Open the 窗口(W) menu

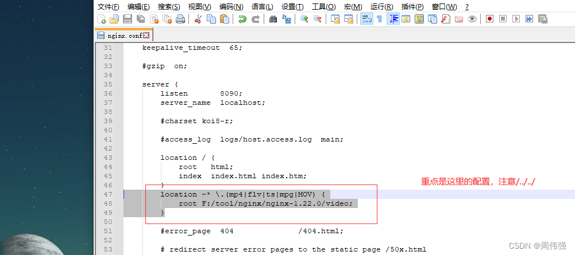click(444, 6)
